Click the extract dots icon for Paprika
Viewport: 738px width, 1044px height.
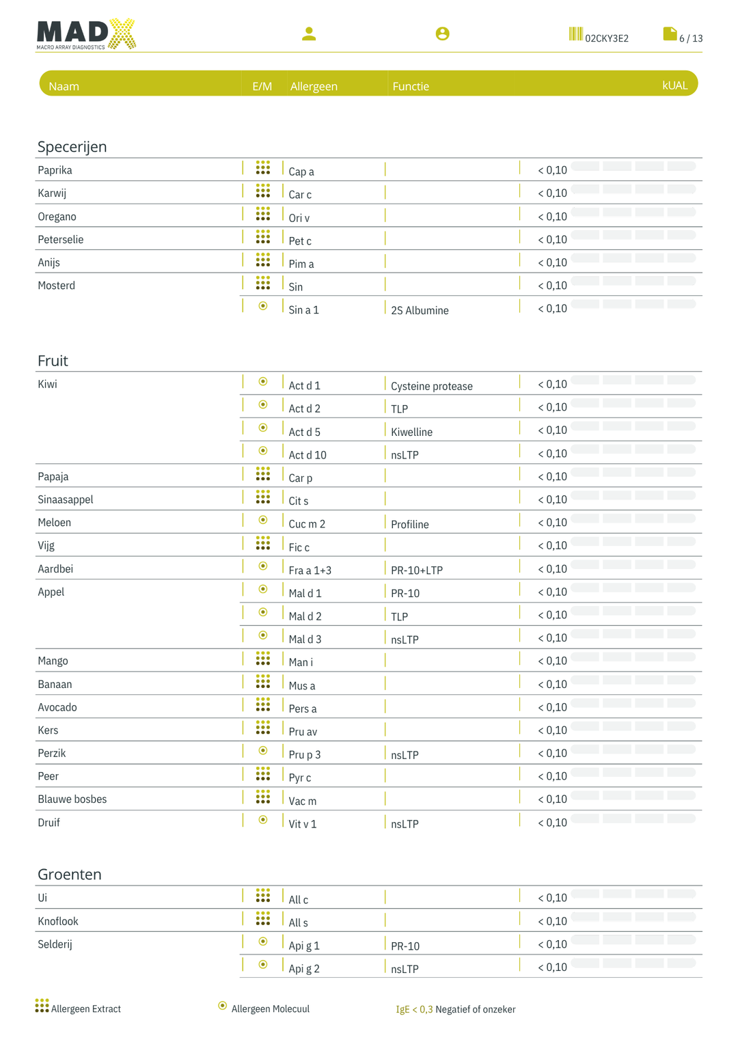(263, 168)
